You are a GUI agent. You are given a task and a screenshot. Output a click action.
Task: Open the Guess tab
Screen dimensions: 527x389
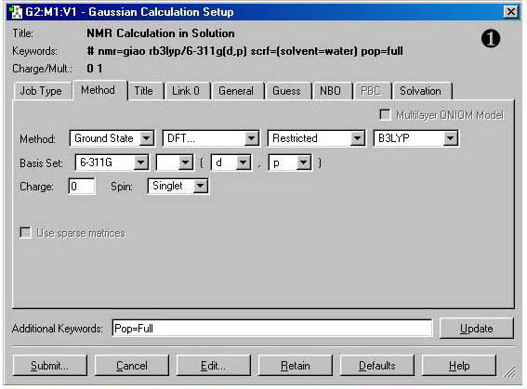288,91
